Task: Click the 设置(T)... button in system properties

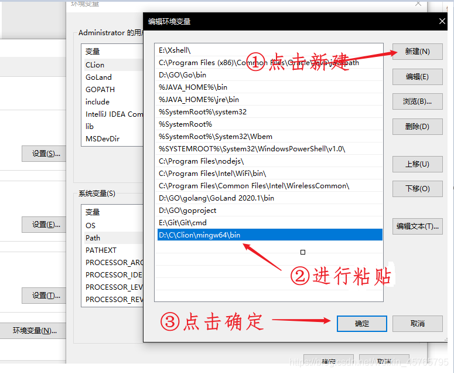Action: point(44,296)
